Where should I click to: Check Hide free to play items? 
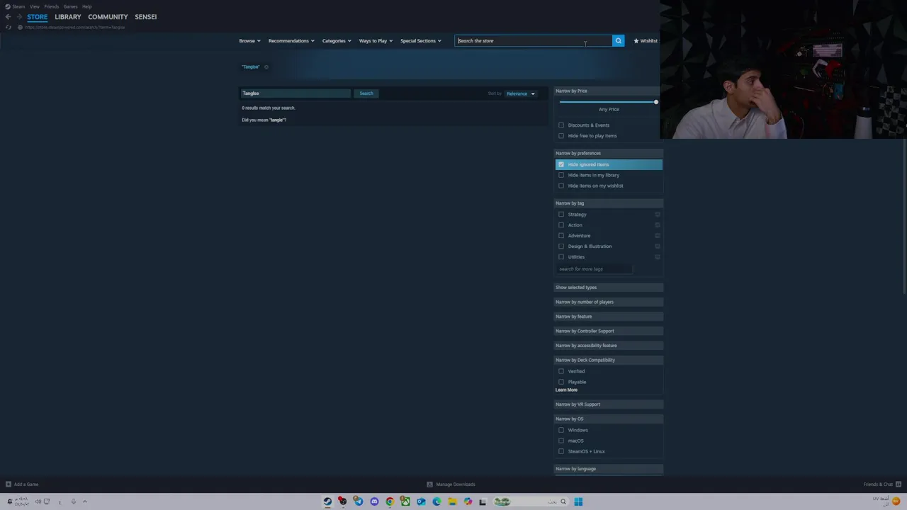[x=561, y=136]
